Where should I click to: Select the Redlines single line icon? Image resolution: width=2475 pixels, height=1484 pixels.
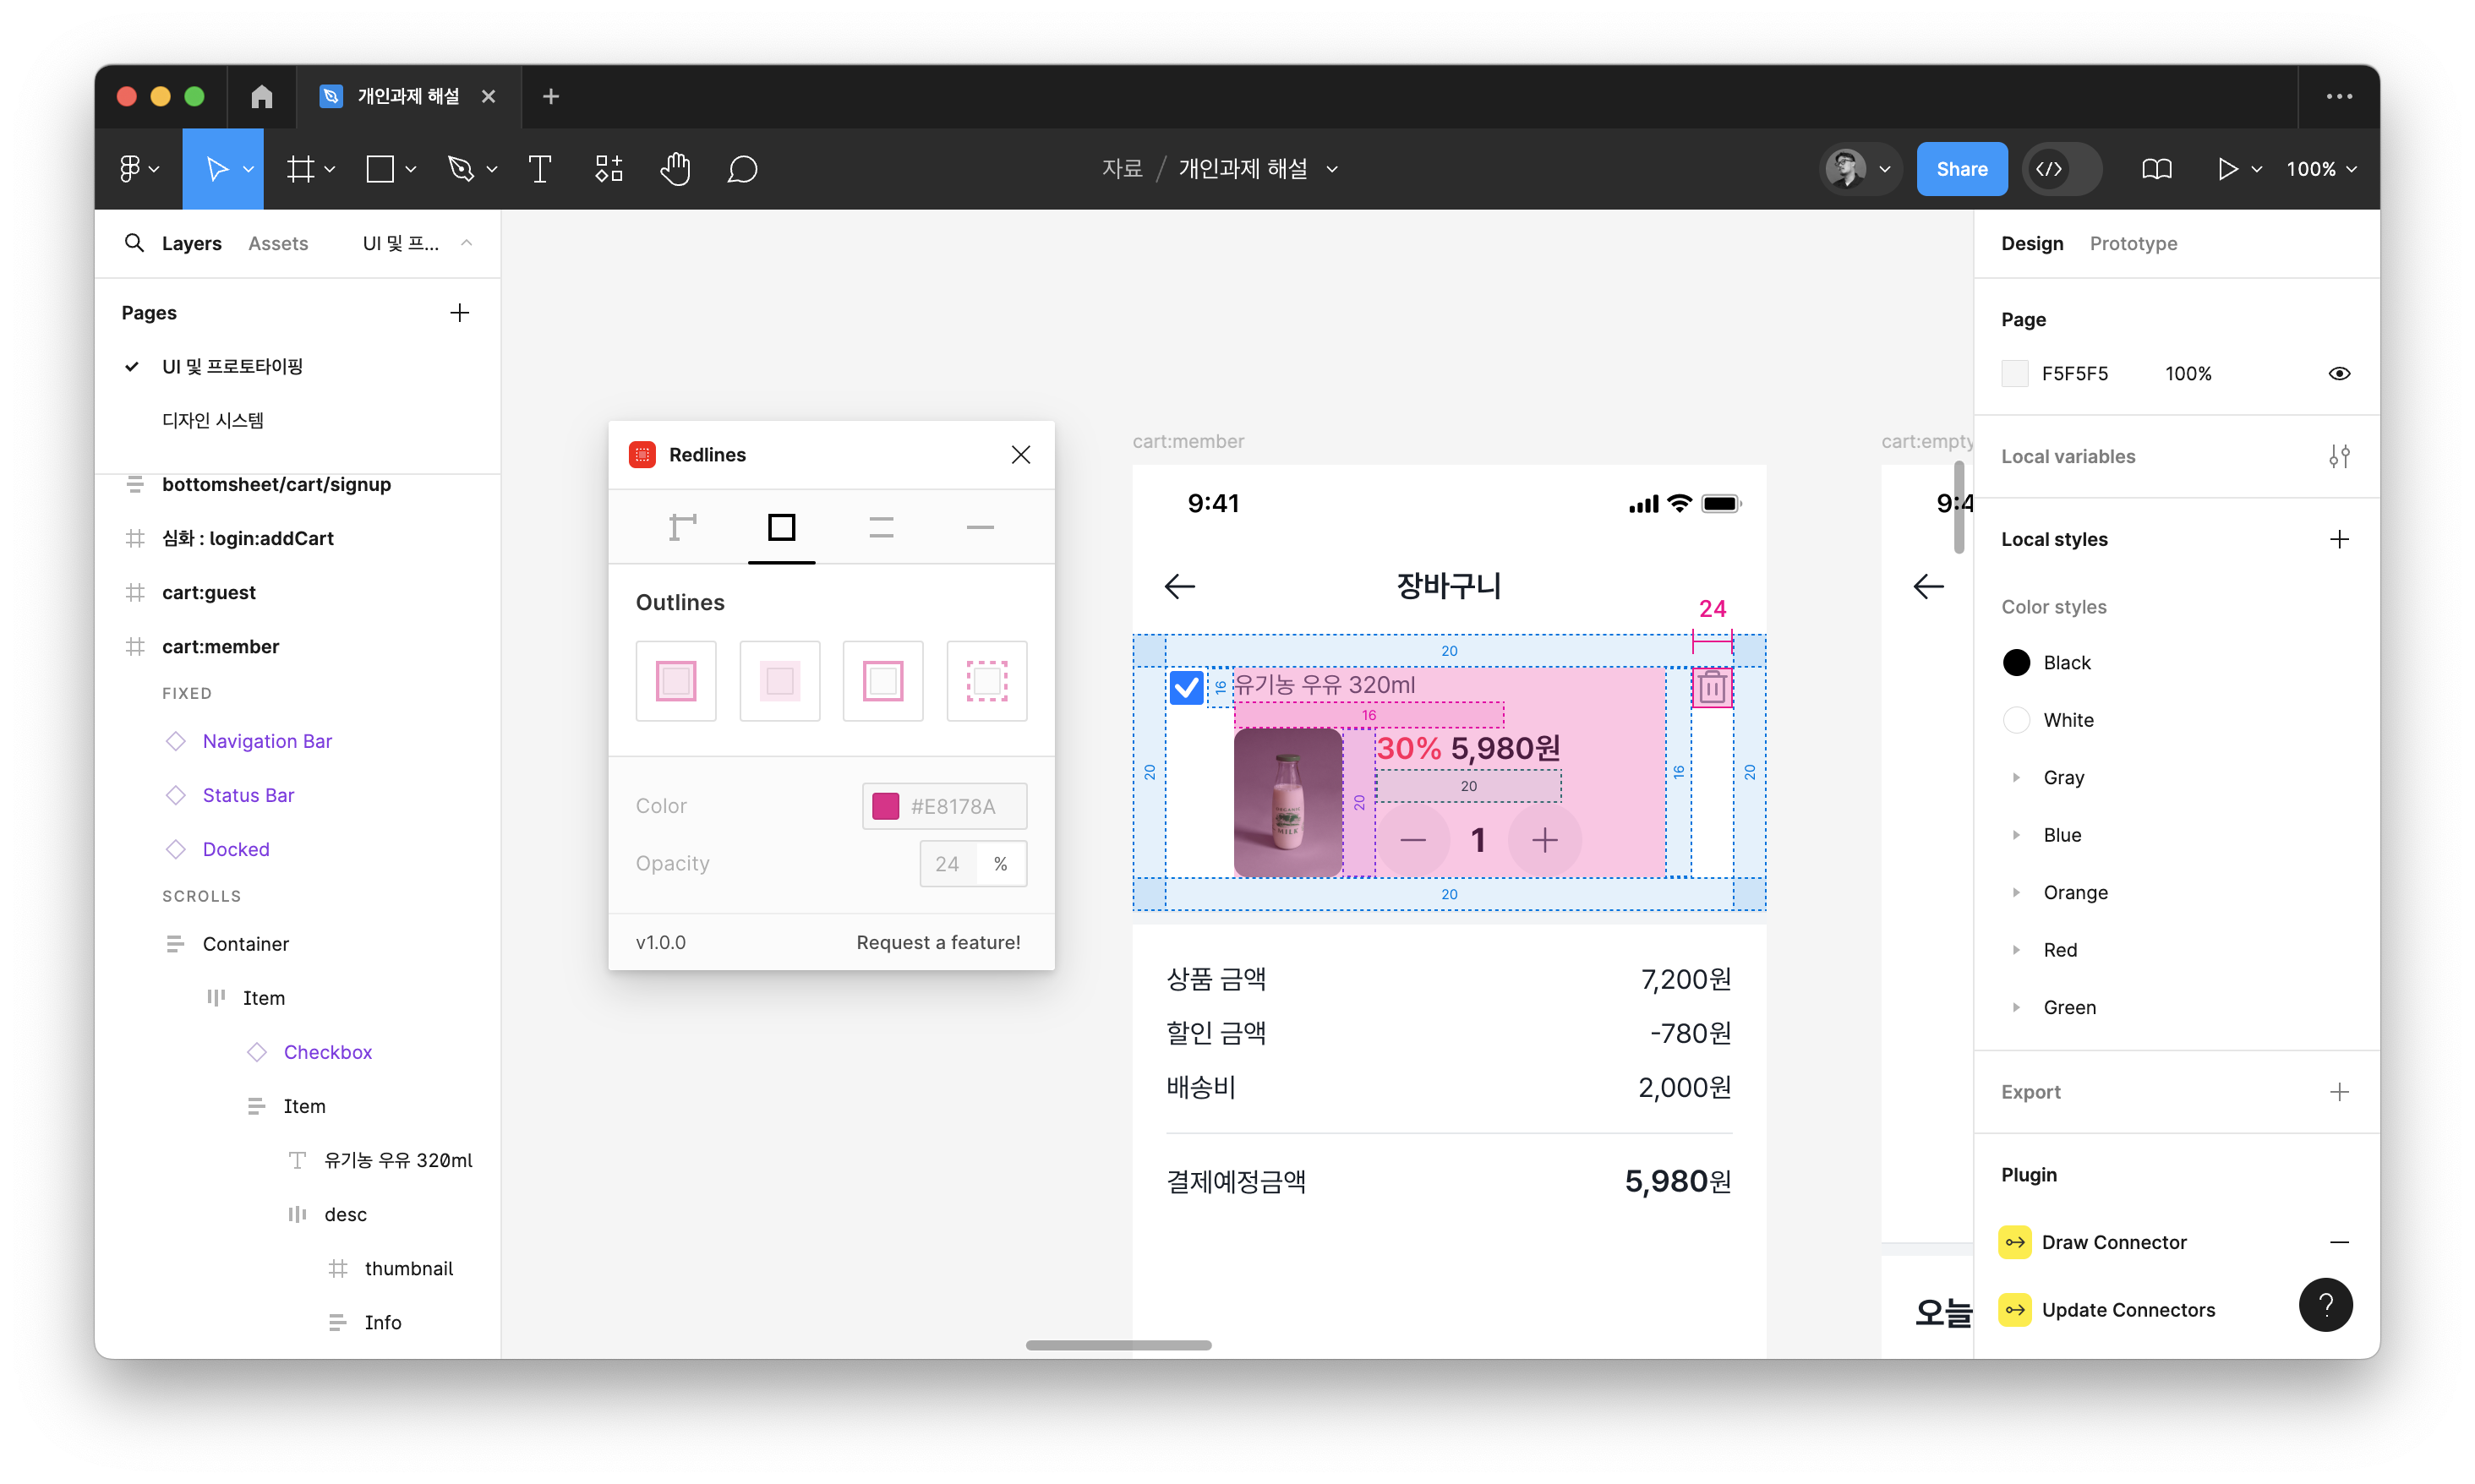tap(980, 527)
